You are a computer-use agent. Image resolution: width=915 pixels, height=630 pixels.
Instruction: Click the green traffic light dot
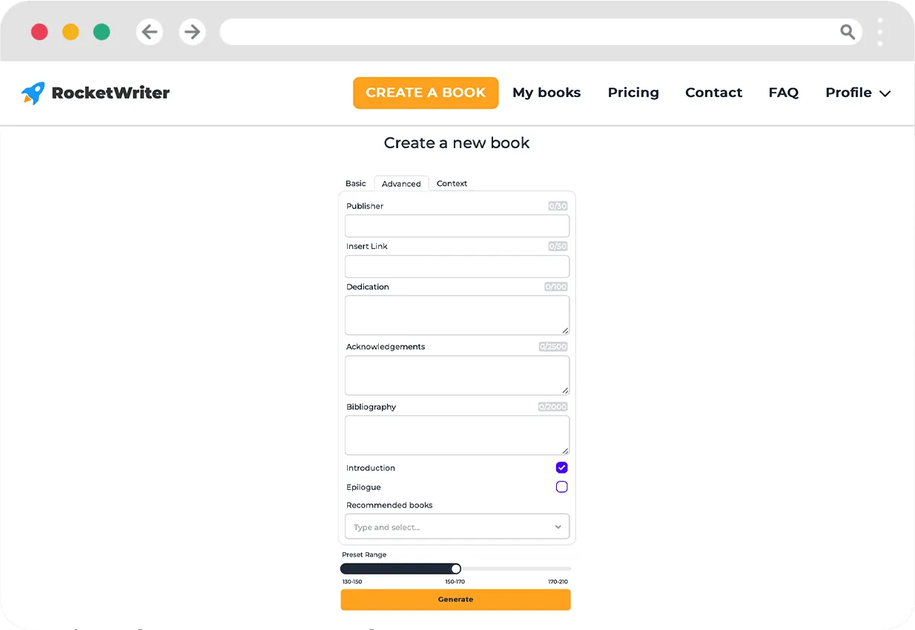click(x=102, y=32)
